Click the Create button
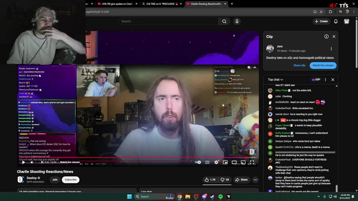The height and width of the screenshot is (201, 358). (321, 21)
